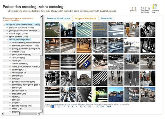165x119 pixels.
Task: Expand the covering (1013) node
Action: tap(10, 70)
